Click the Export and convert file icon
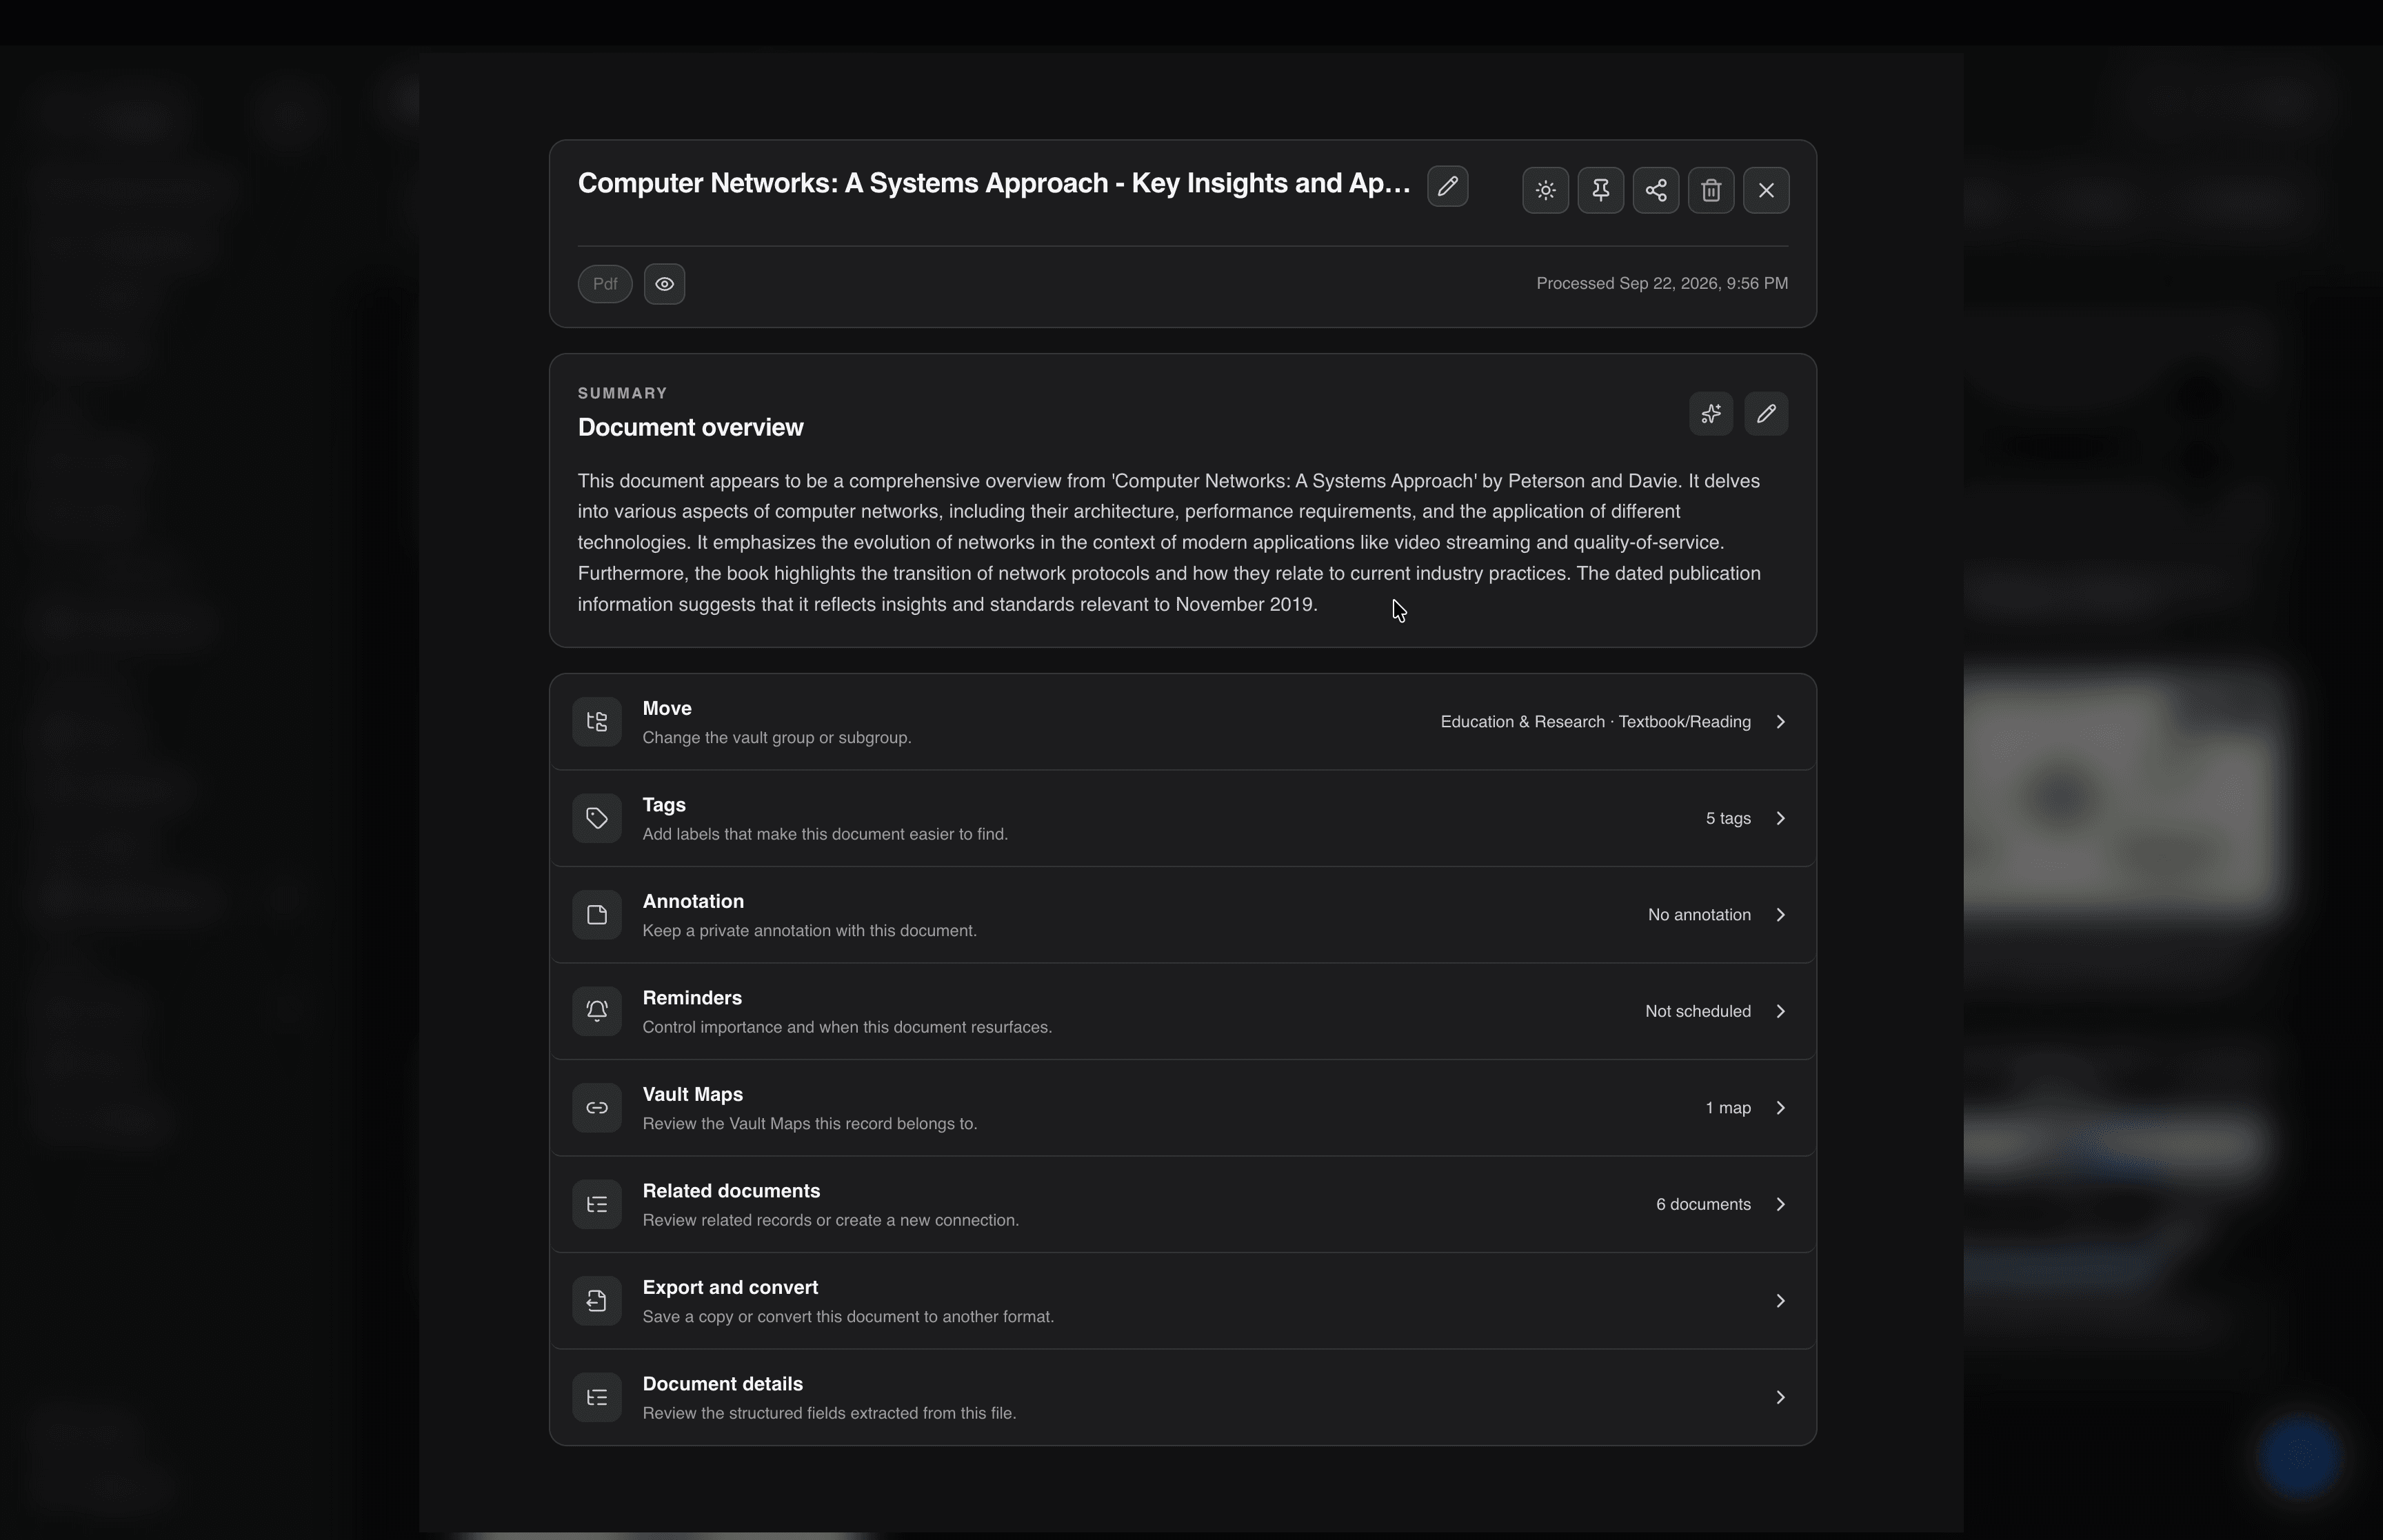2383x1540 pixels. pos(597,1301)
